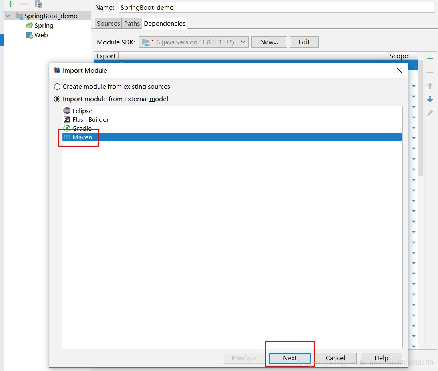Image resolution: width=438 pixels, height=371 pixels.
Task: Click the Flash Builder Fx icon
Action: coord(67,120)
